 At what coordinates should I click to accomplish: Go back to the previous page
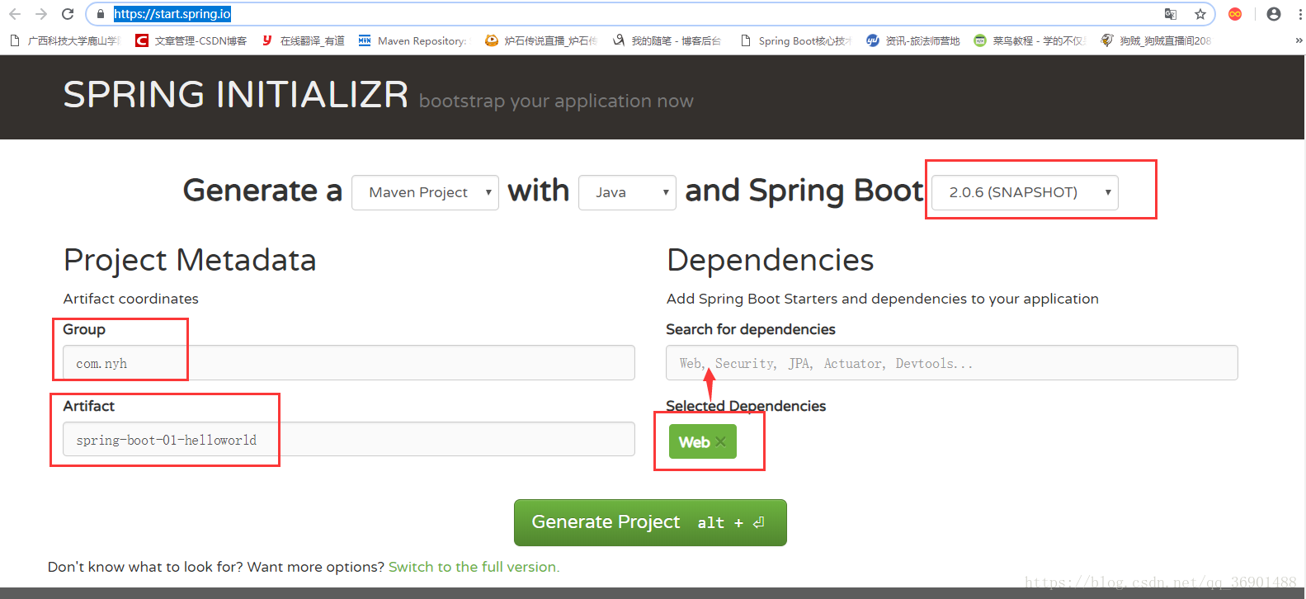pos(15,14)
